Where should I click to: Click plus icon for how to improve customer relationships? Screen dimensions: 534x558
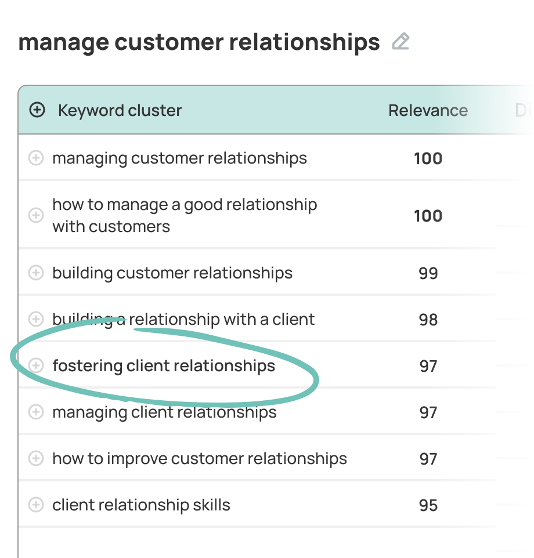click(x=36, y=458)
